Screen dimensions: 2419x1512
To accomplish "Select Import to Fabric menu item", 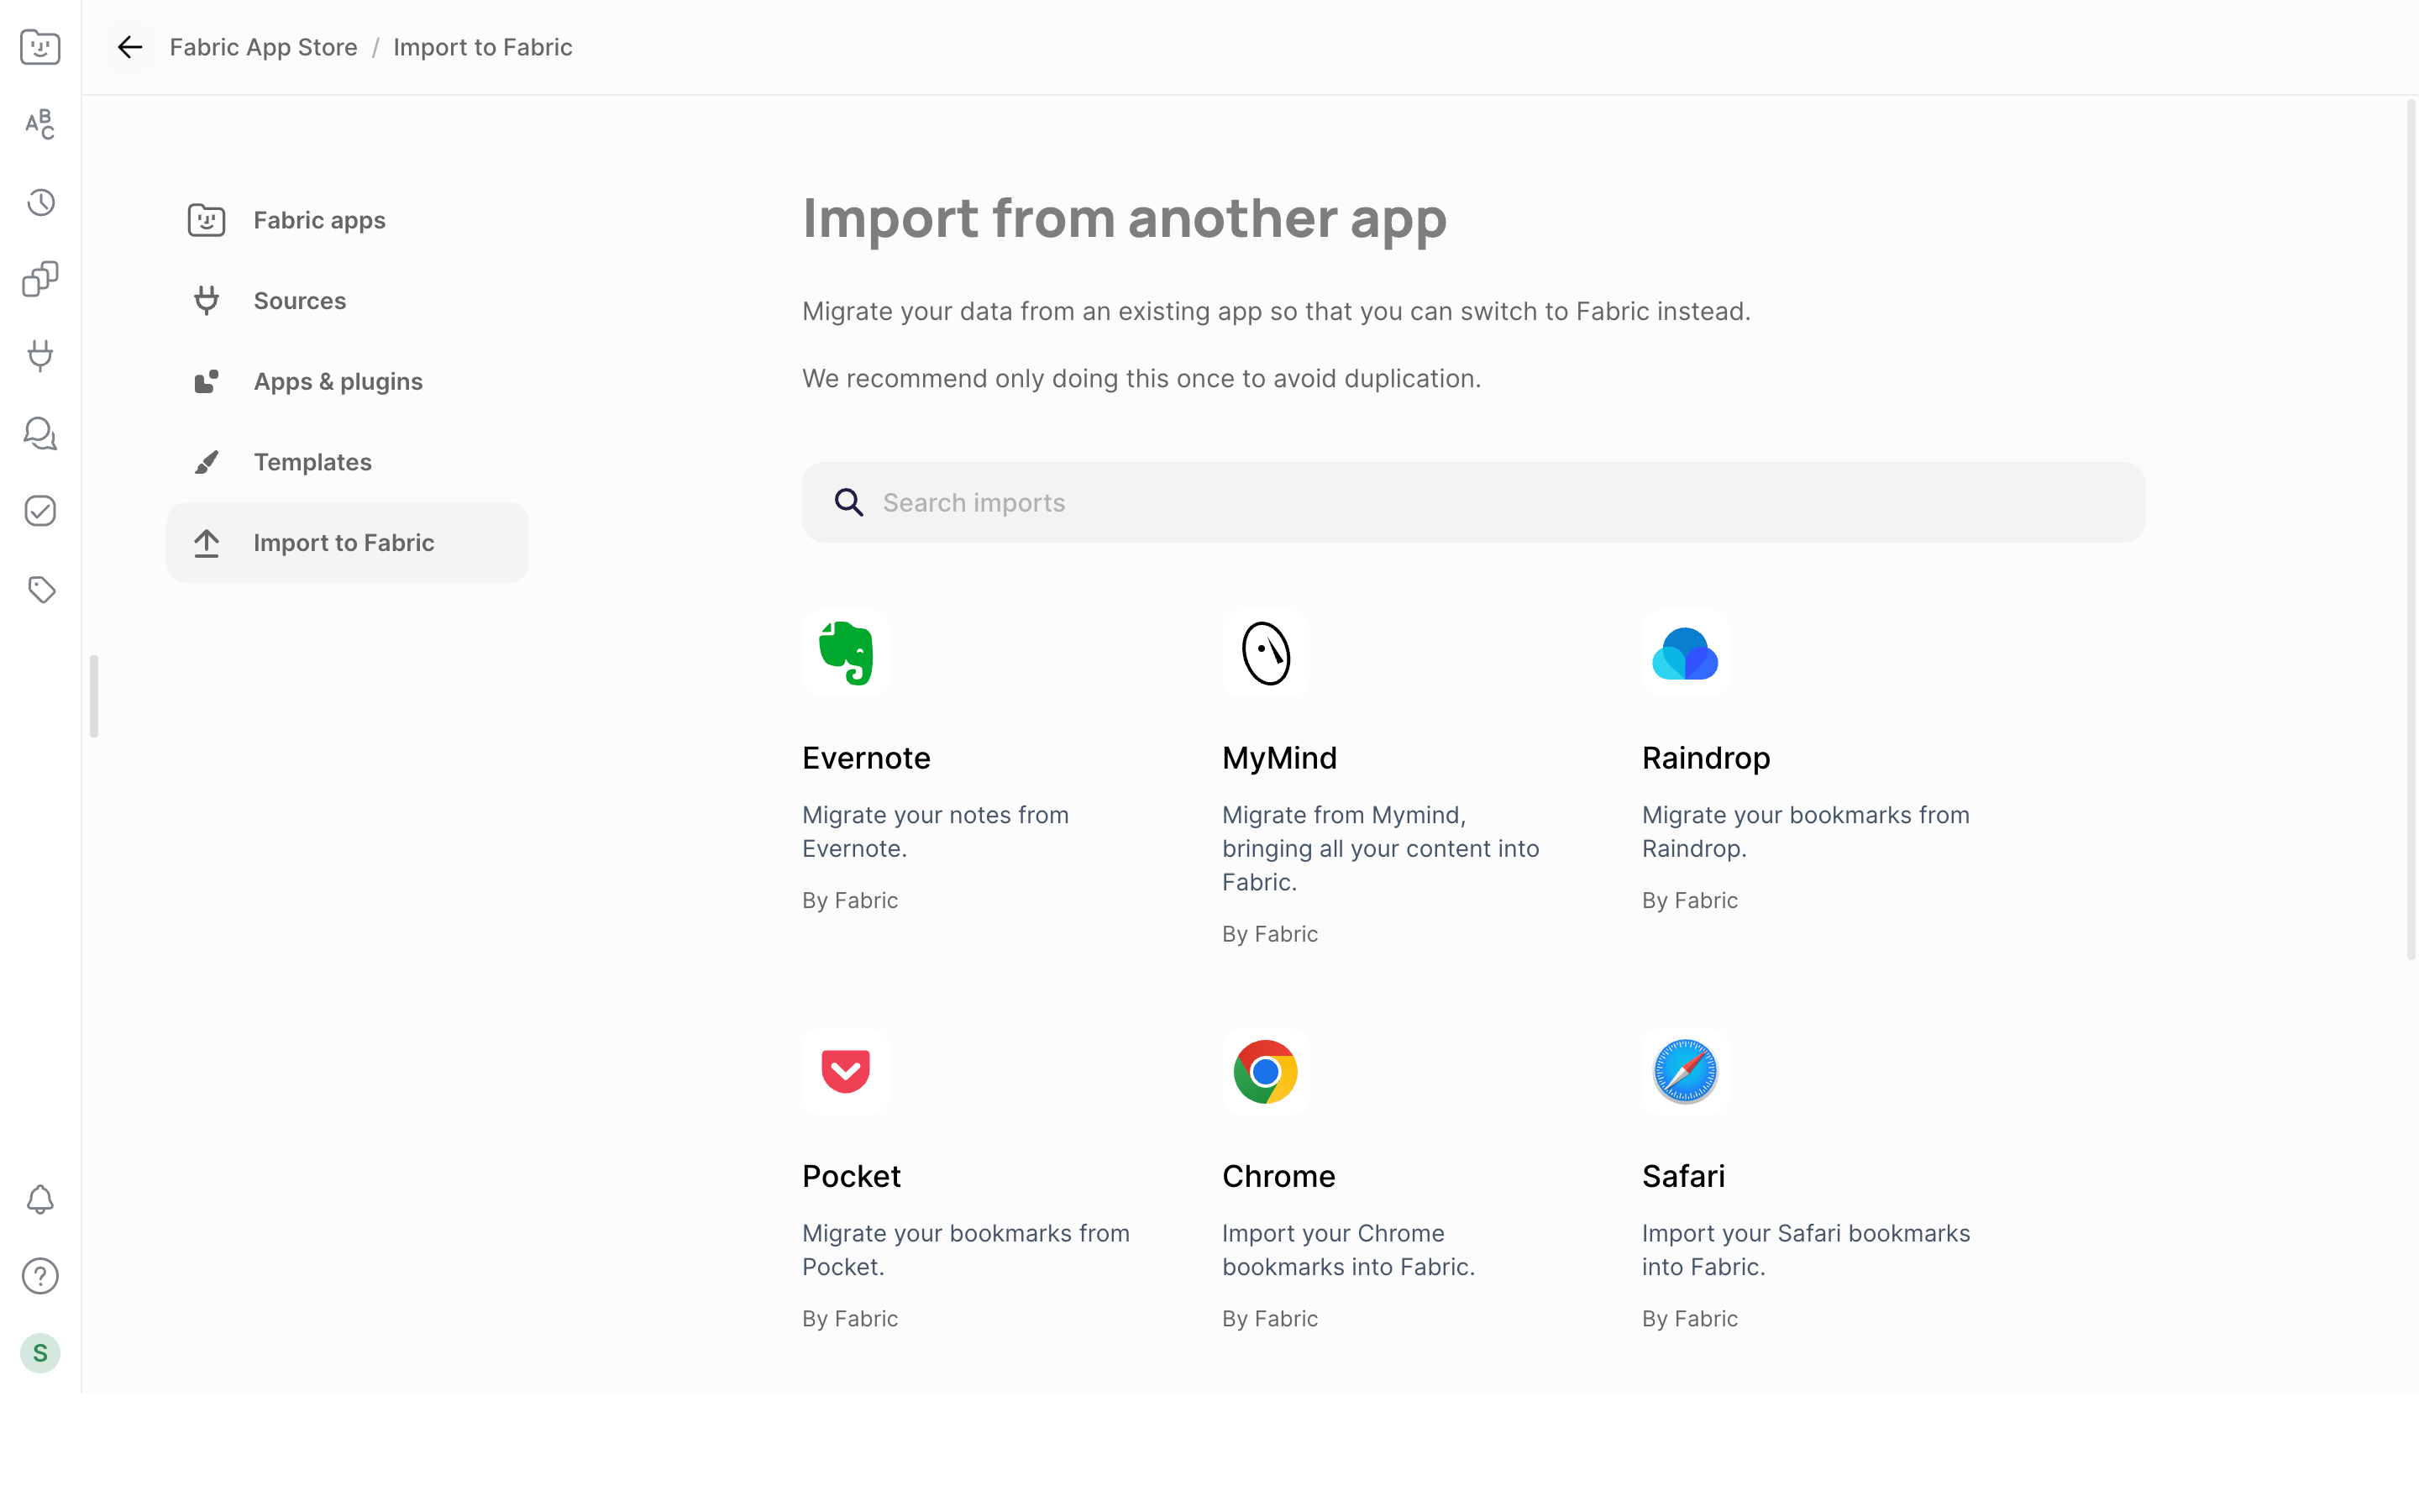I will tap(348, 542).
